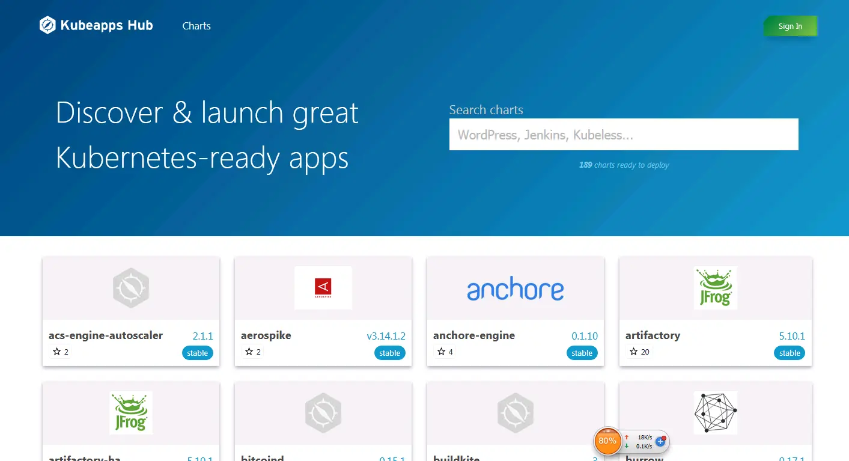Click version 2.1.1 on acs-engine-autoscaler

(203, 336)
